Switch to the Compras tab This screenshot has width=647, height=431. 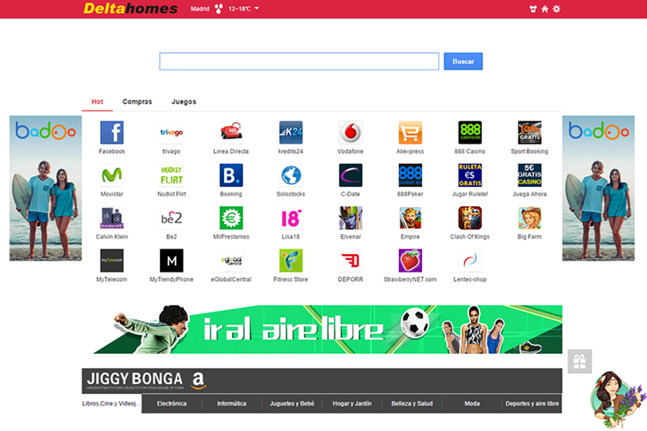coord(137,102)
